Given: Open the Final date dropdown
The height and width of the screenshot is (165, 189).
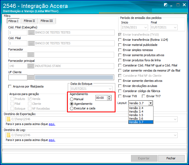Looking at the screenshot, I should [x=175, y=28].
